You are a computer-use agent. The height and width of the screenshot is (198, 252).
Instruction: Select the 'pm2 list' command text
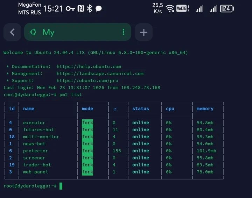[71, 95]
